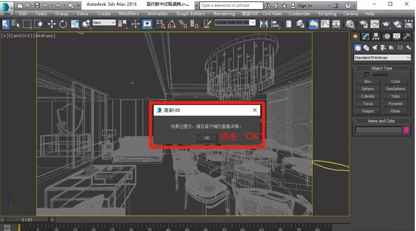The height and width of the screenshot is (231, 416).
Task: Click the Select Object arrow tool
Action: pyautogui.click(x=5, y=24)
